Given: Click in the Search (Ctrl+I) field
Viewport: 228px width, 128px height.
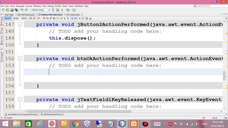Looking at the screenshot, I should point(210,6).
